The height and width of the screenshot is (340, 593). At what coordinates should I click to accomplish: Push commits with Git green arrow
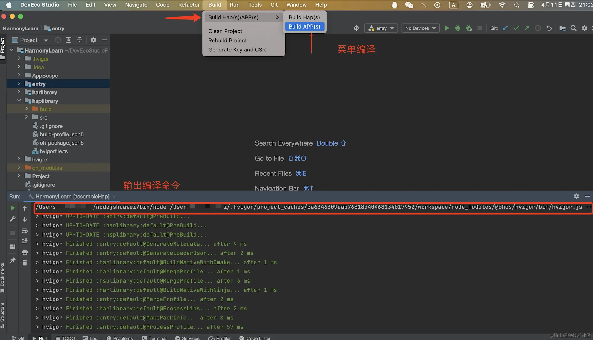click(527, 28)
